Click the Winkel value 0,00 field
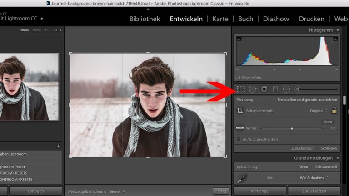This screenshot has width=349, height=196. pos(333,128)
